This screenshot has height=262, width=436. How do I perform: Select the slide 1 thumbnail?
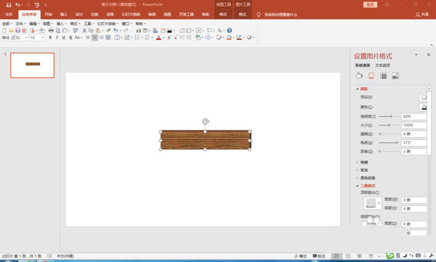[x=32, y=65]
